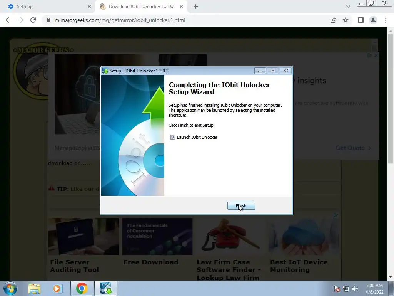Click the Major Geeks logo
Image resolution: width=394 pixels, height=296 pixels.
[x=32, y=71]
